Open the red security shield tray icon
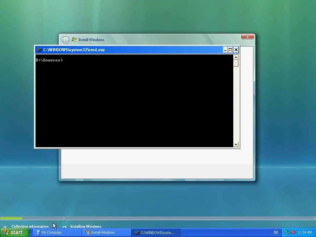The image size is (316, 237). click(x=293, y=232)
